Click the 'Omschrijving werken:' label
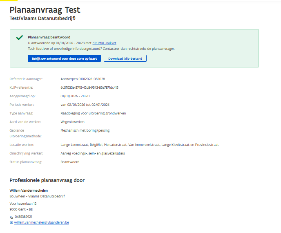Image resolution: width=281 pixels, height=233 pixels. [26, 153]
